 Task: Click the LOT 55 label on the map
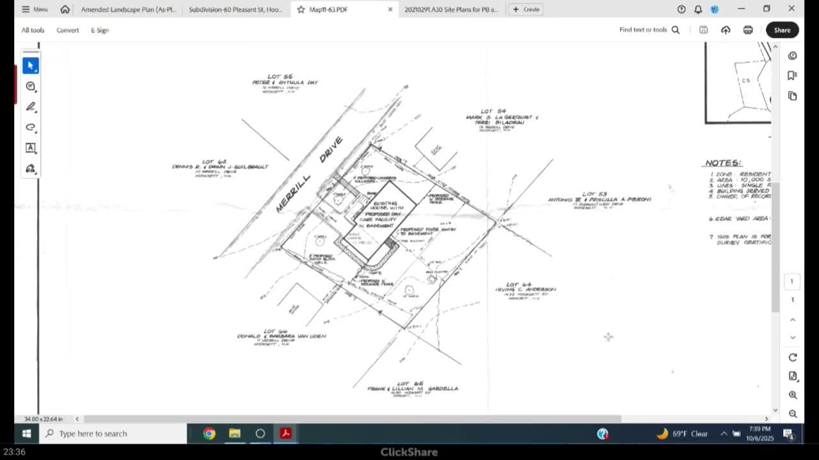click(x=280, y=77)
